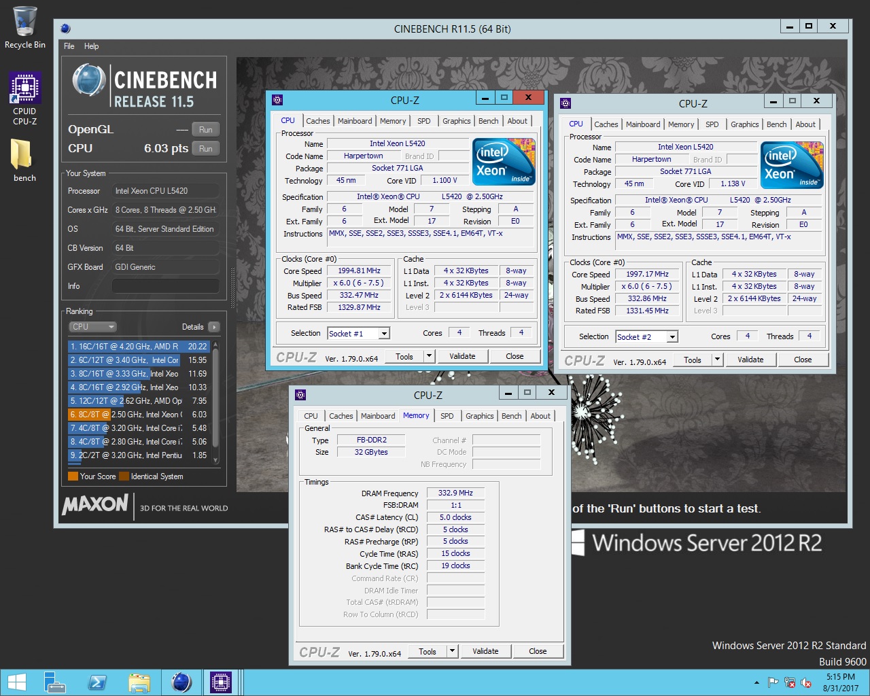Click the muted speaker tray icon
This screenshot has width=870, height=696.
coord(806,682)
